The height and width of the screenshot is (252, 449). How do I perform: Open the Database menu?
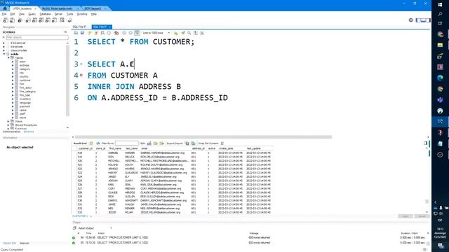point(45,14)
